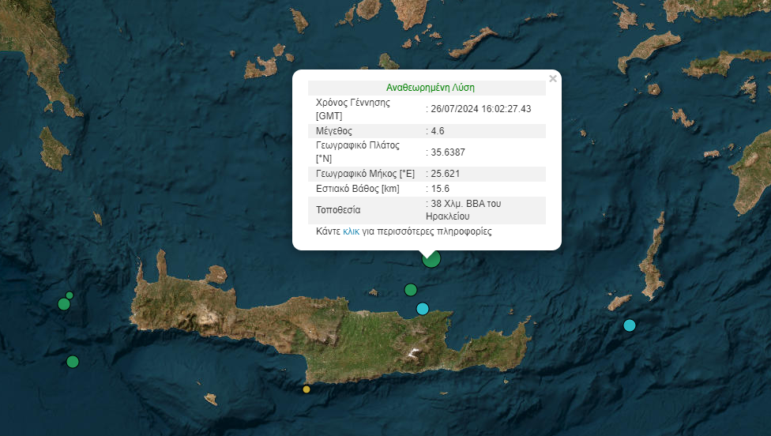Select the cyan marker on Crete's north coast
This screenshot has width=771, height=436.
pyautogui.click(x=423, y=308)
